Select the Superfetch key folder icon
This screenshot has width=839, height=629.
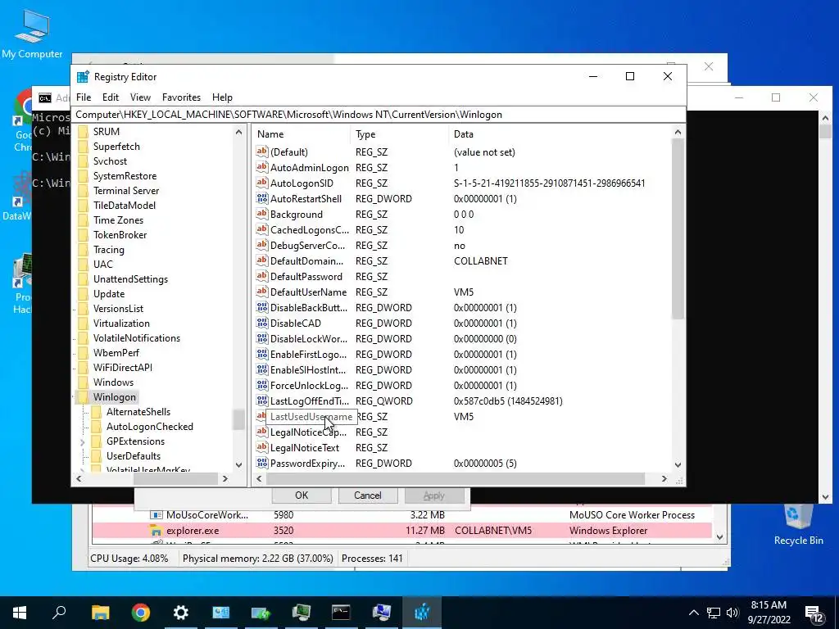click(x=83, y=147)
